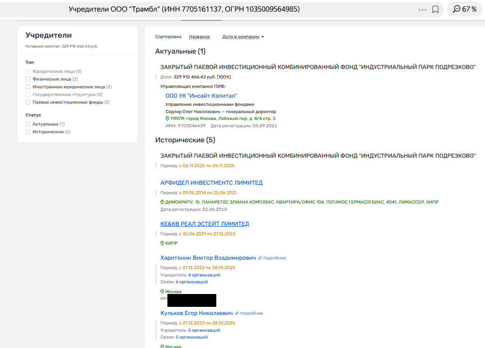Select the Исторические status checkbox
485x348 pixels.
click(28, 132)
